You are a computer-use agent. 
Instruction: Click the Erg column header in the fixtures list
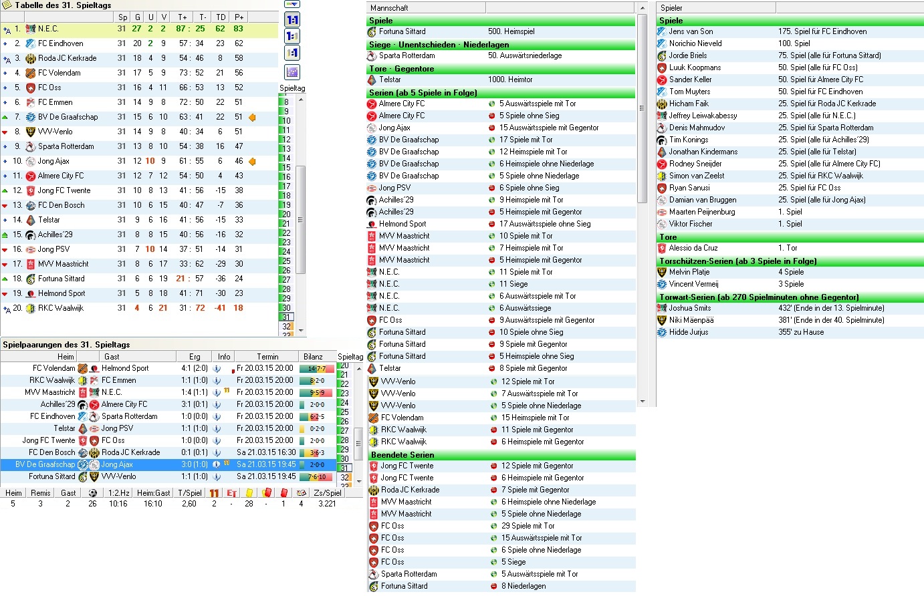195,357
